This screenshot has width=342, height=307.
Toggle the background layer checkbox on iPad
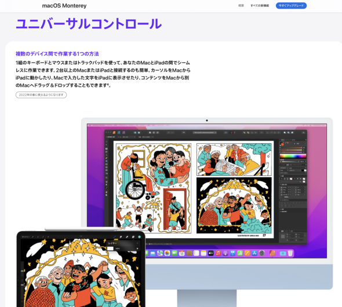[x=137, y=249]
